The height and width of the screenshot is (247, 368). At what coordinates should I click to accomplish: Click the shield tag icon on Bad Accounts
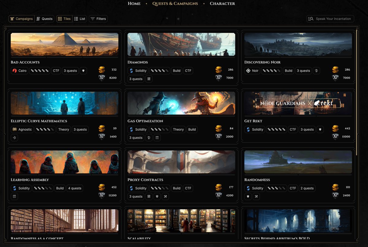point(83,71)
